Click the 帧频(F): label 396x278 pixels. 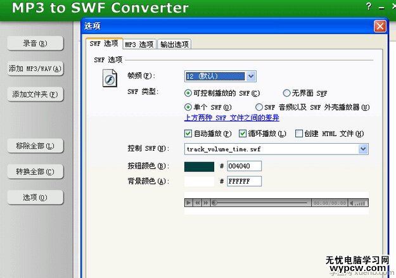click(141, 75)
